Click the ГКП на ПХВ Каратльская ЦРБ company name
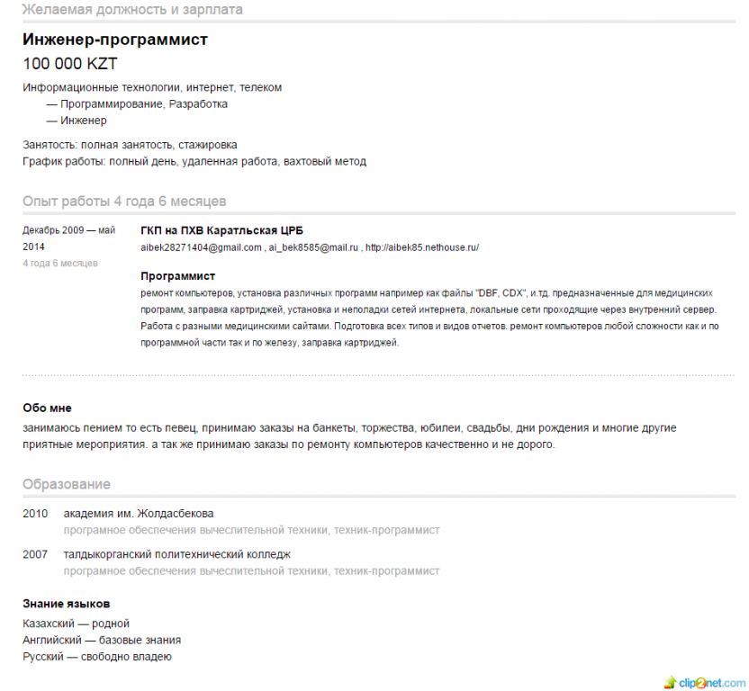749x691 pixels. pos(221,230)
